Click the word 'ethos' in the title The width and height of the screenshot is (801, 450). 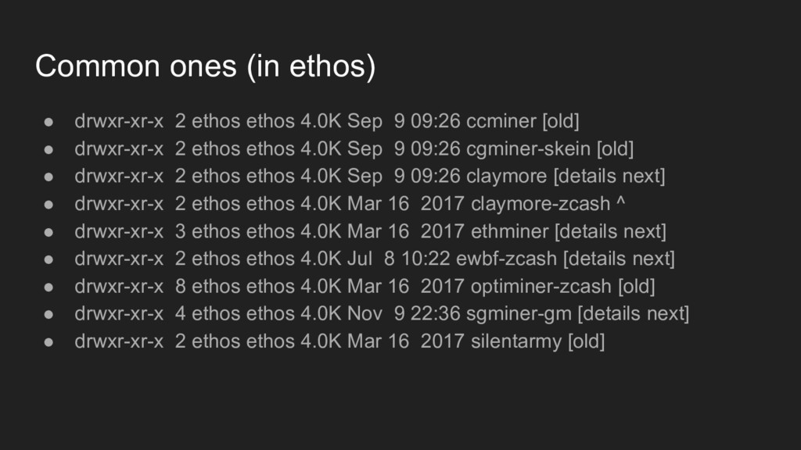[328, 67]
